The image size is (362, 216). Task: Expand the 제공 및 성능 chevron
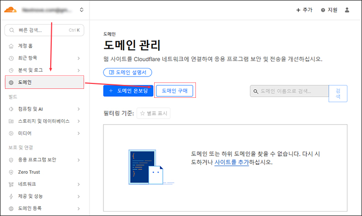point(79,197)
